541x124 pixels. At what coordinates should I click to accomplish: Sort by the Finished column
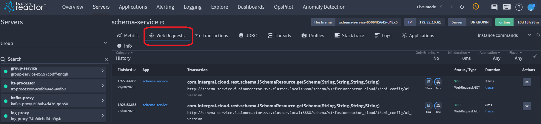point(127,70)
